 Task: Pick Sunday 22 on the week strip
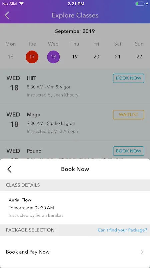click(x=139, y=57)
